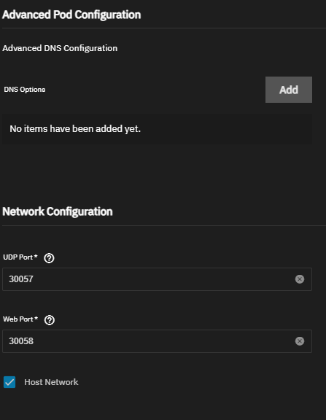The image size is (326, 420).
Task: Add a new DNS Options entry
Action: click(289, 90)
